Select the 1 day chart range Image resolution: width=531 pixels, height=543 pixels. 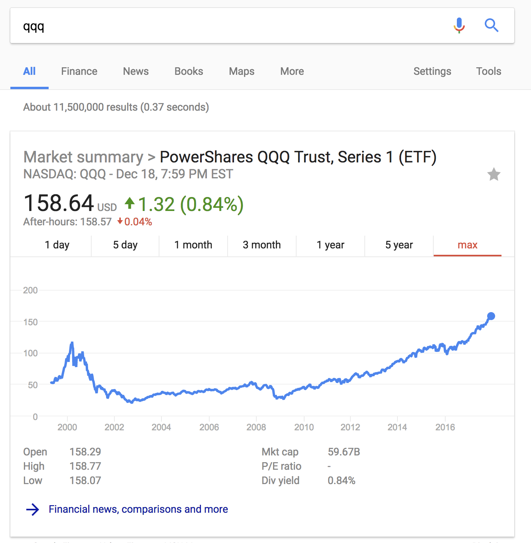tap(57, 245)
